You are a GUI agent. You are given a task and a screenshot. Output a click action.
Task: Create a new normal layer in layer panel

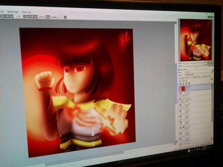[x=180, y=81]
